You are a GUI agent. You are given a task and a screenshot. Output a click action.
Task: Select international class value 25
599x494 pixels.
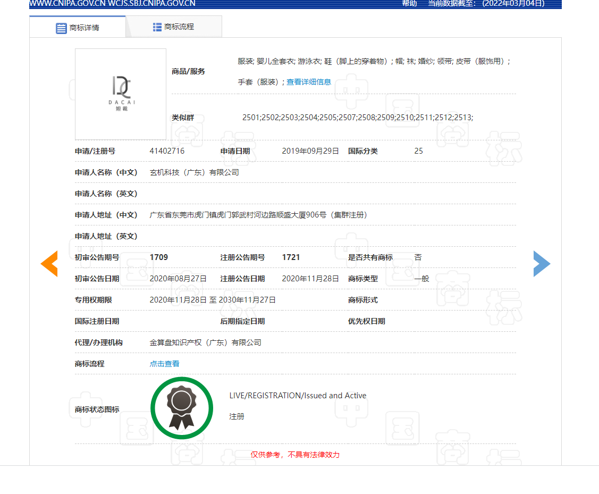418,151
